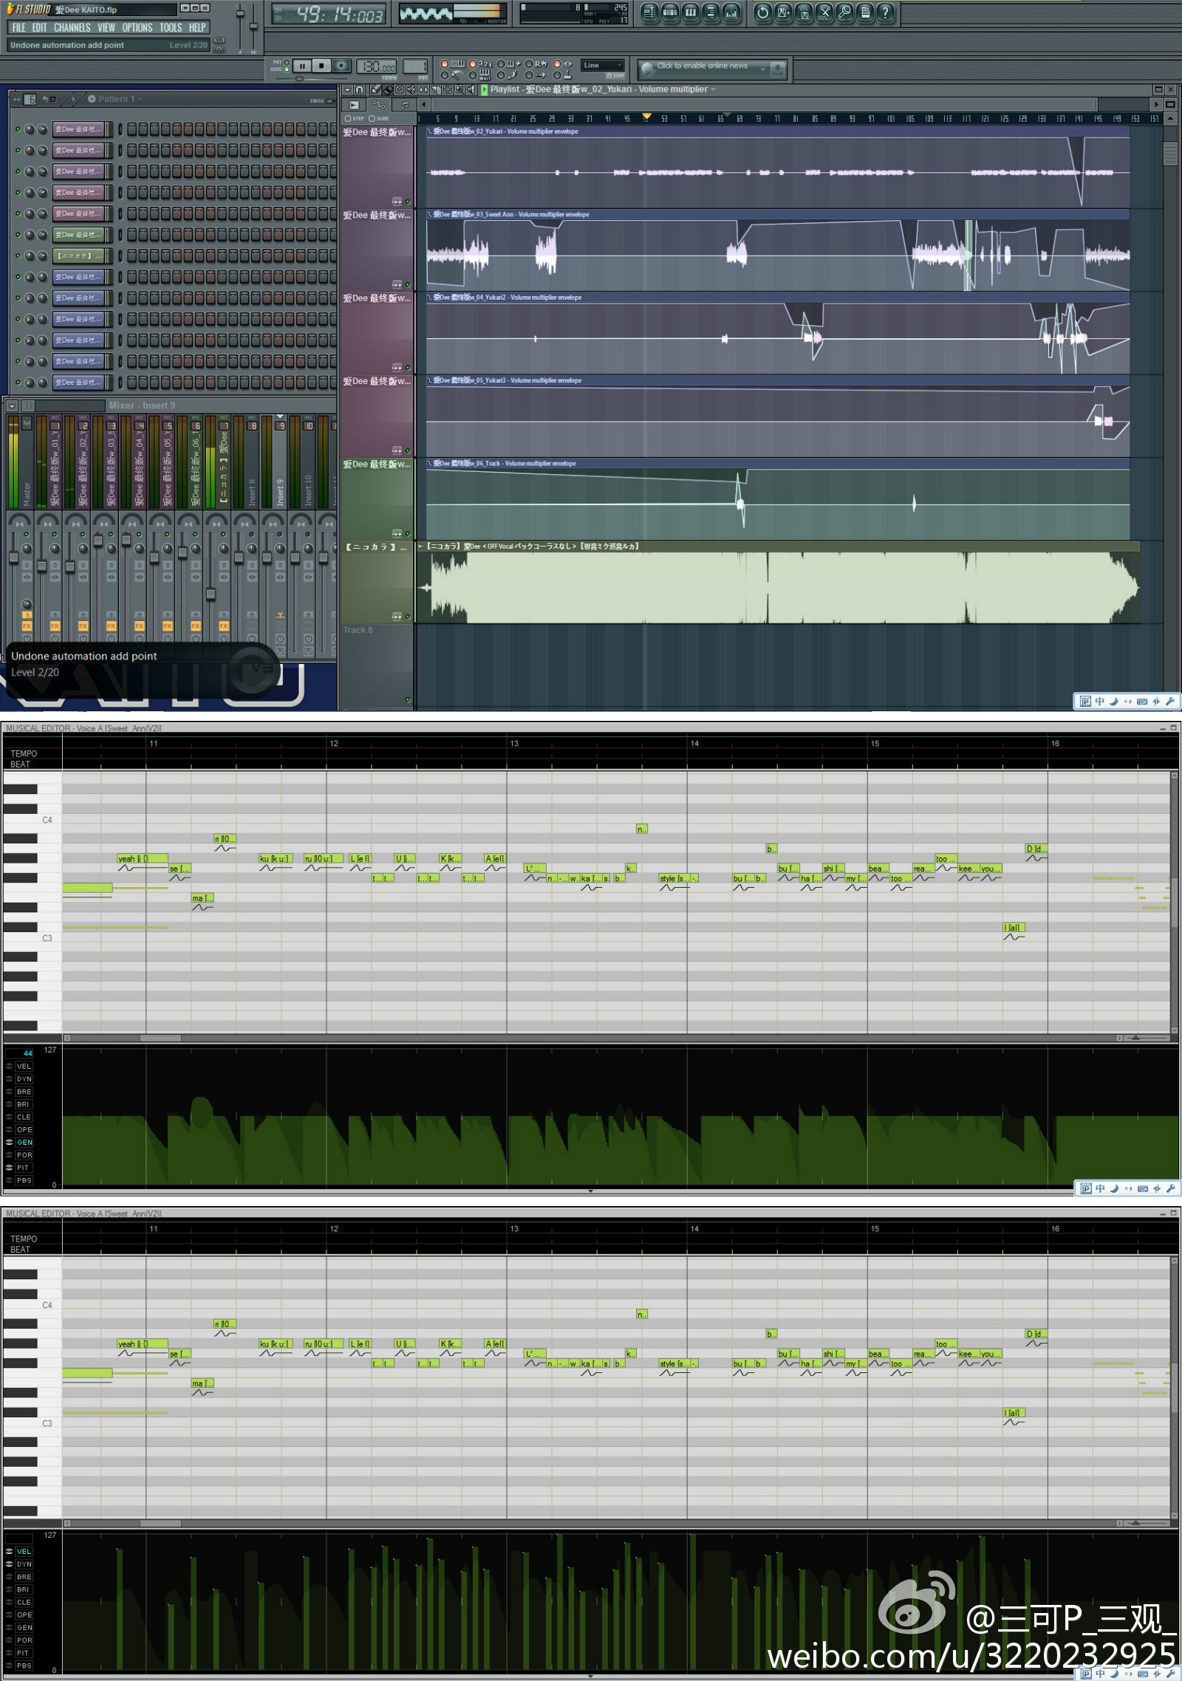This screenshot has height=1681, width=1182.
Task: Select the Zoom tool in Playlist toolbar
Action: click(x=459, y=89)
